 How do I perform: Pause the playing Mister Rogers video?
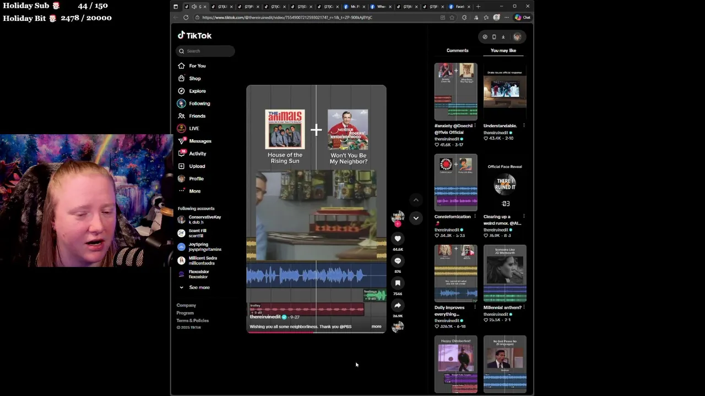click(316, 209)
